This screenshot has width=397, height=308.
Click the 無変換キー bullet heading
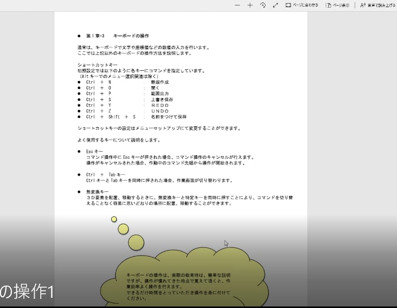coord(97,191)
